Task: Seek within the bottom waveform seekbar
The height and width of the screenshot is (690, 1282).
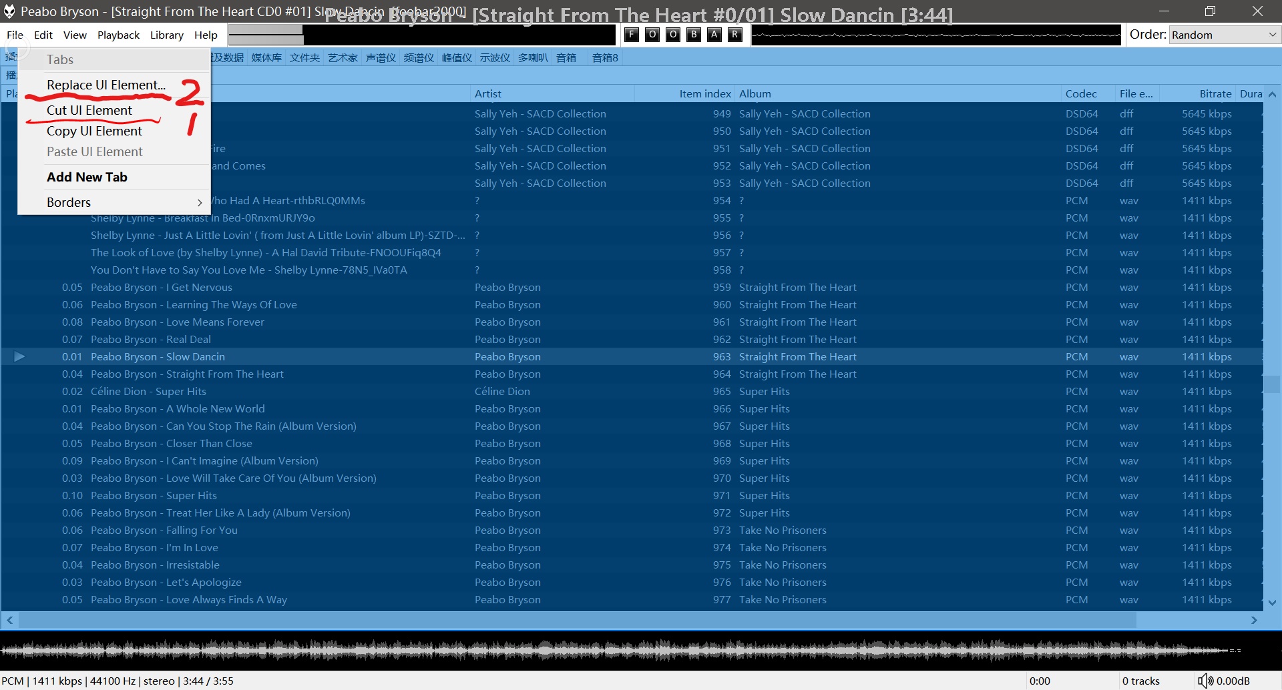Action: [641, 650]
